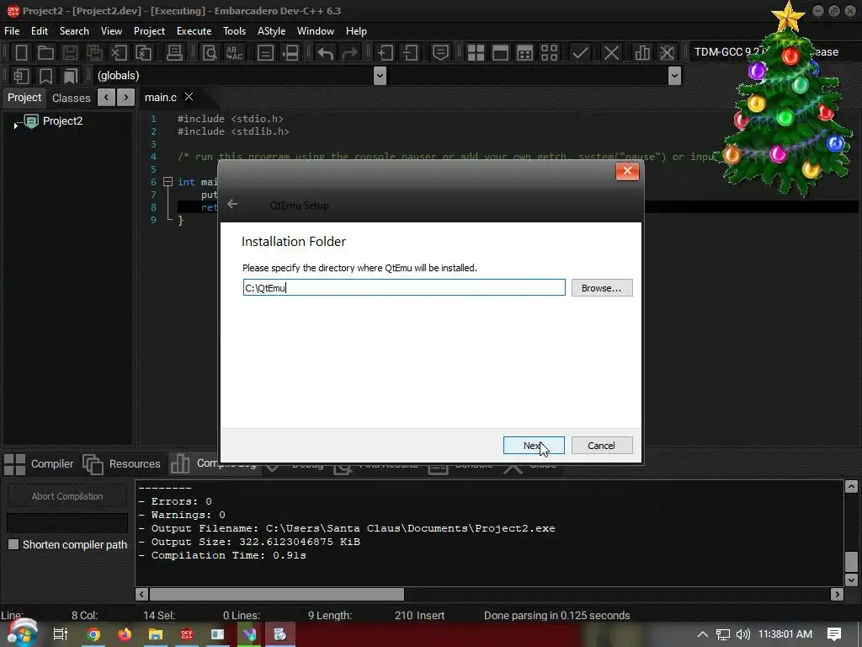Image resolution: width=862 pixels, height=647 pixels.
Task: Click the Browse... button
Action: coord(601,288)
